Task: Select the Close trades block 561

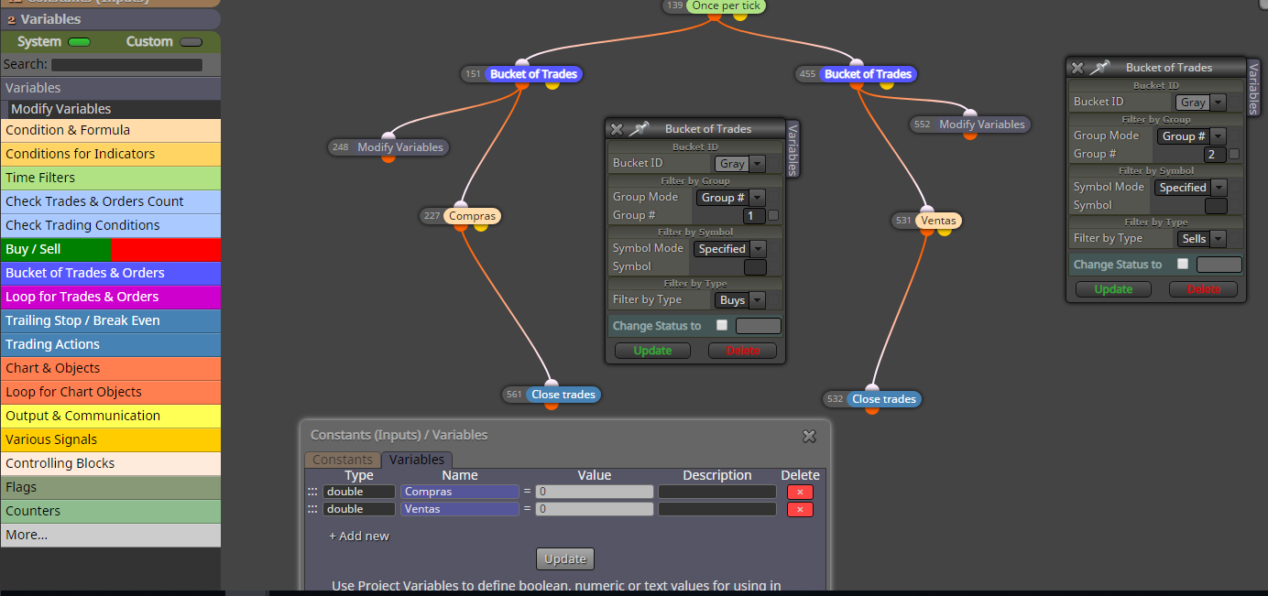Action: (563, 395)
